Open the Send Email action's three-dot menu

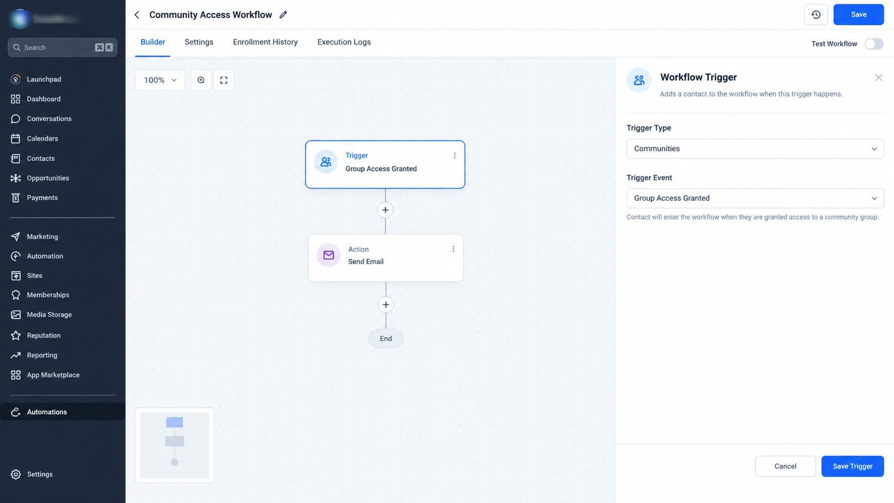coord(453,249)
